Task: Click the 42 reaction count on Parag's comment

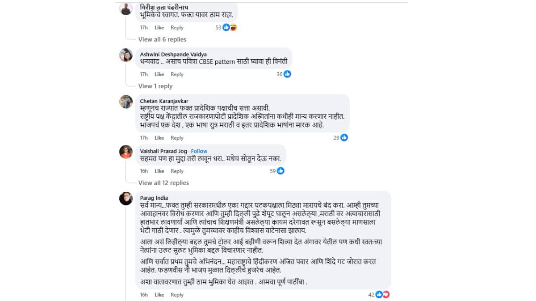Action: (x=371, y=294)
